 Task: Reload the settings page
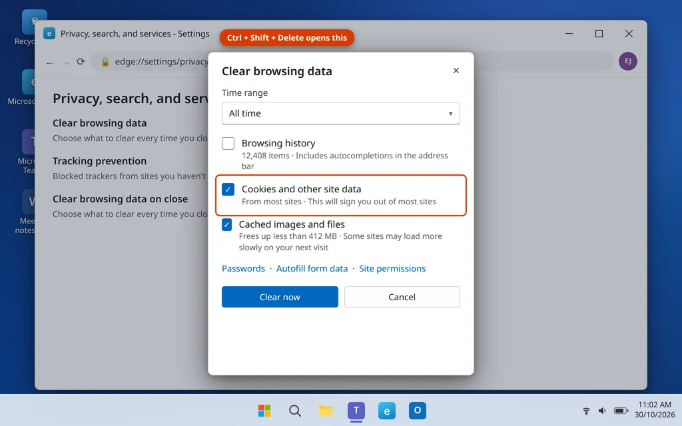81,62
